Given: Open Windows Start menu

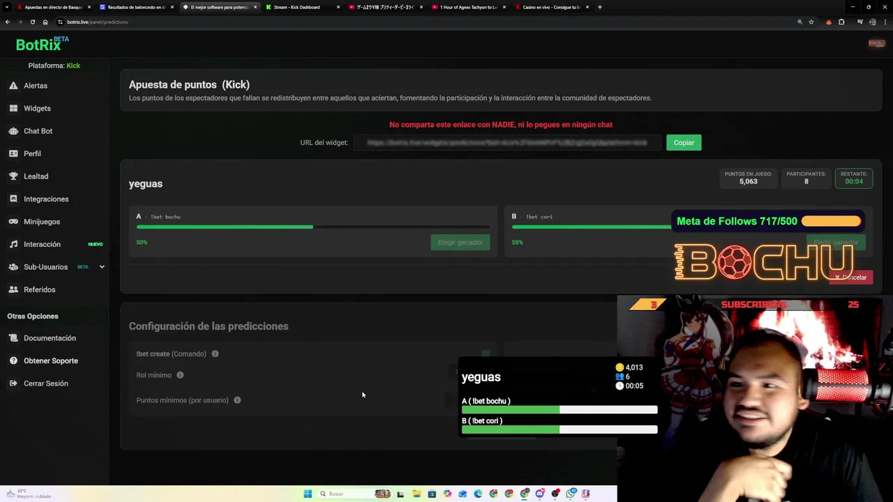Looking at the screenshot, I should 308,494.
